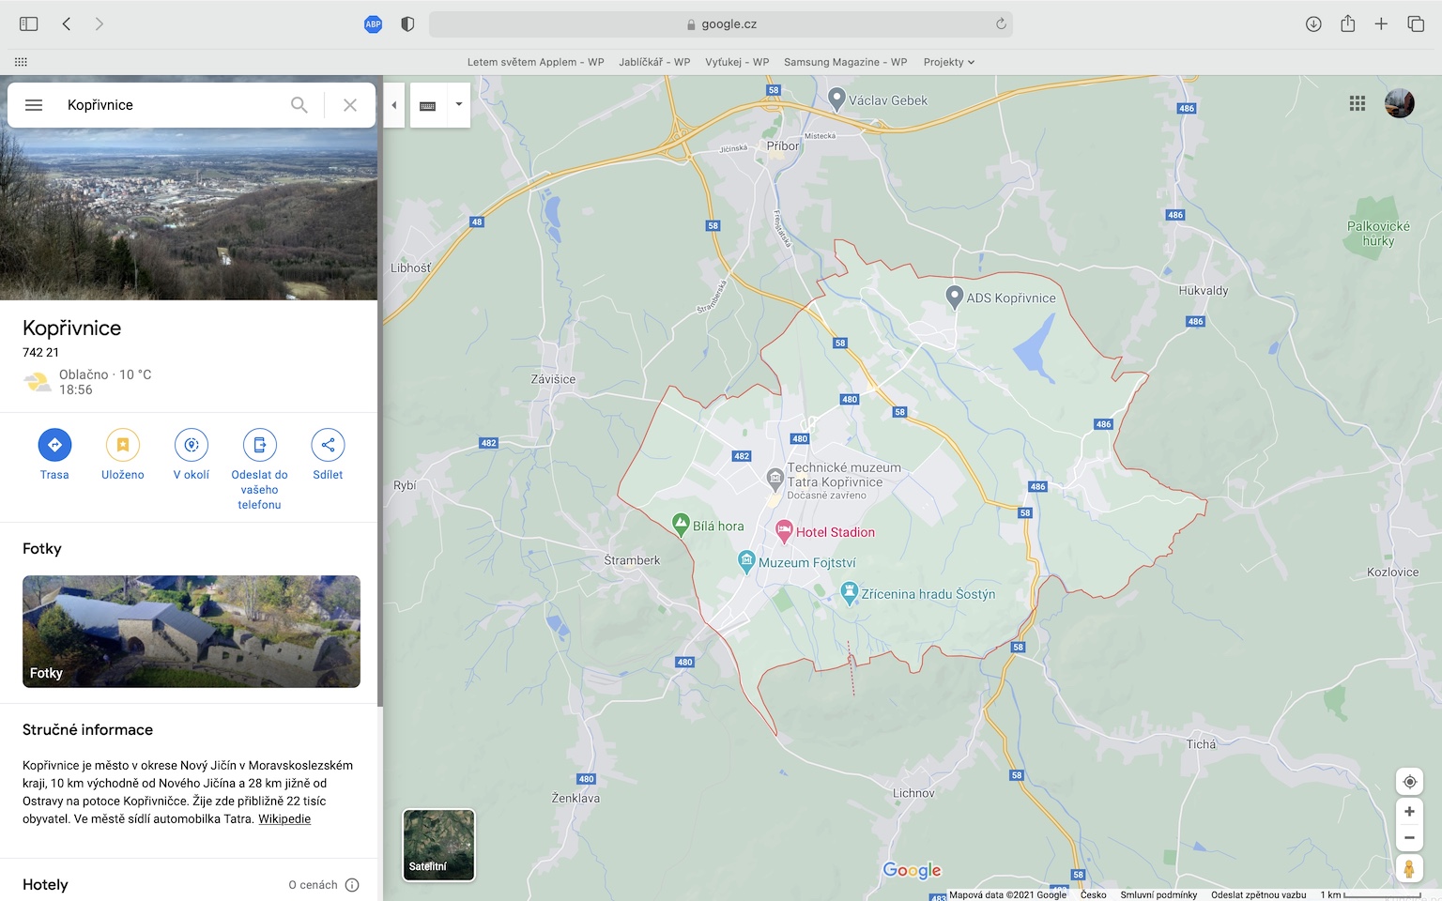Screen dimensions: 1442x901
Task: Open the Fotky photo thumbnail
Action: 192,632
